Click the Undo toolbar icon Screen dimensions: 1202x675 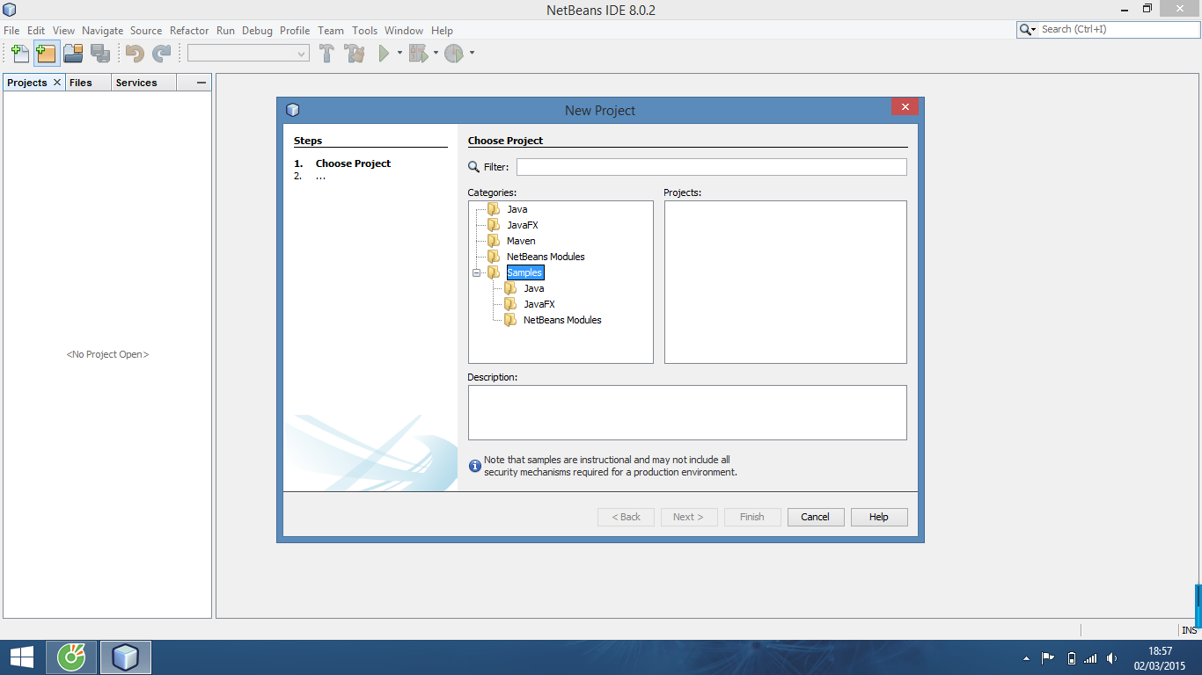click(132, 53)
